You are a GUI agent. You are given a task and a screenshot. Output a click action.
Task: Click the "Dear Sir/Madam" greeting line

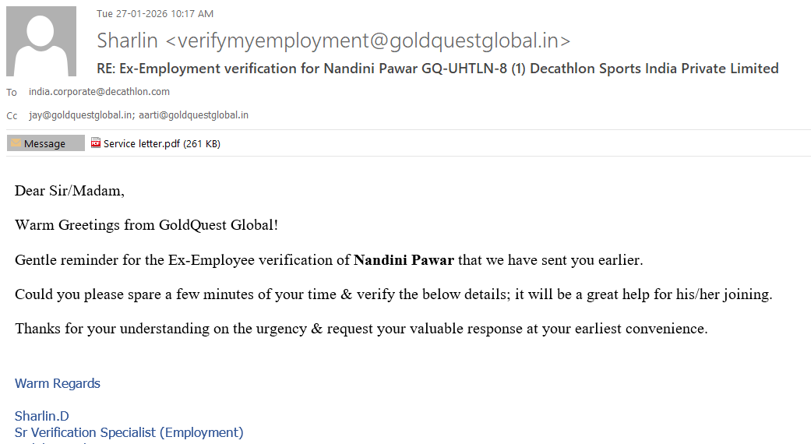[x=69, y=191]
